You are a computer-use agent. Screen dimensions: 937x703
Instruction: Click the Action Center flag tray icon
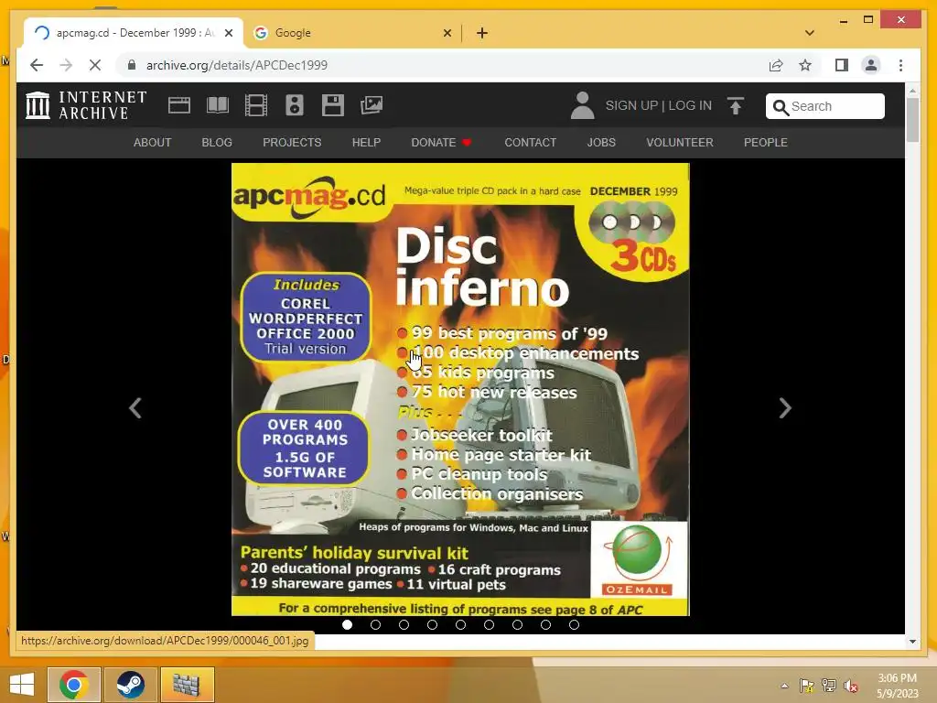tap(806, 686)
